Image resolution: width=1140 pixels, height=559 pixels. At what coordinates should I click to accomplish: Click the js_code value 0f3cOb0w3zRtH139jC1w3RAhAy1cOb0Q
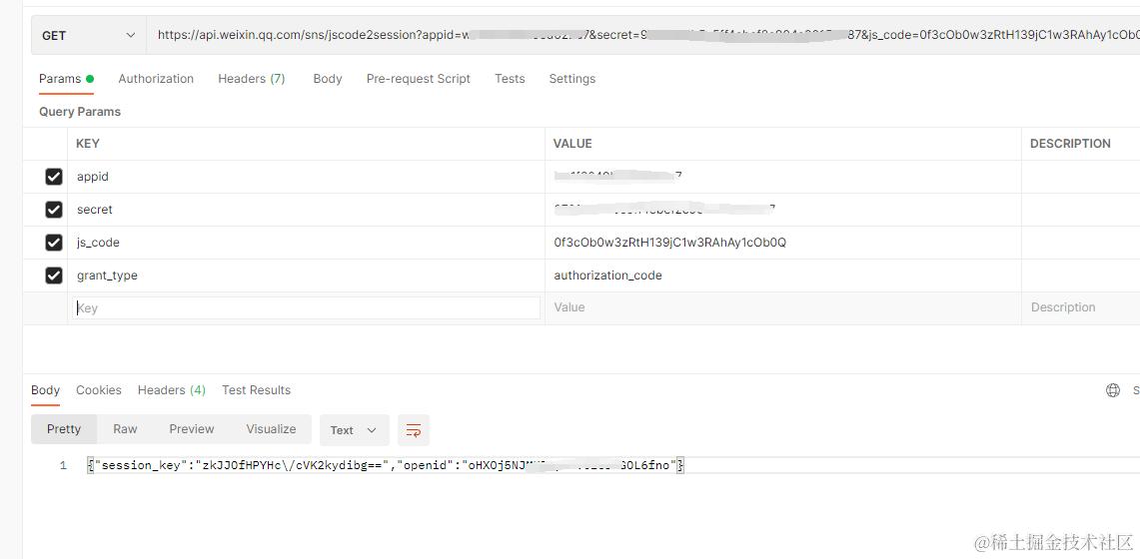coord(669,243)
